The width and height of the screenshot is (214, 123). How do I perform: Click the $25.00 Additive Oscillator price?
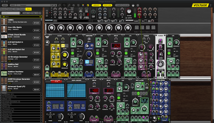coord(36,74)
